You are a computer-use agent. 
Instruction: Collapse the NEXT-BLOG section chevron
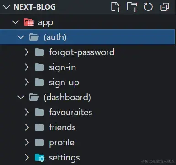pyautogui.click(x=6, y=7)
